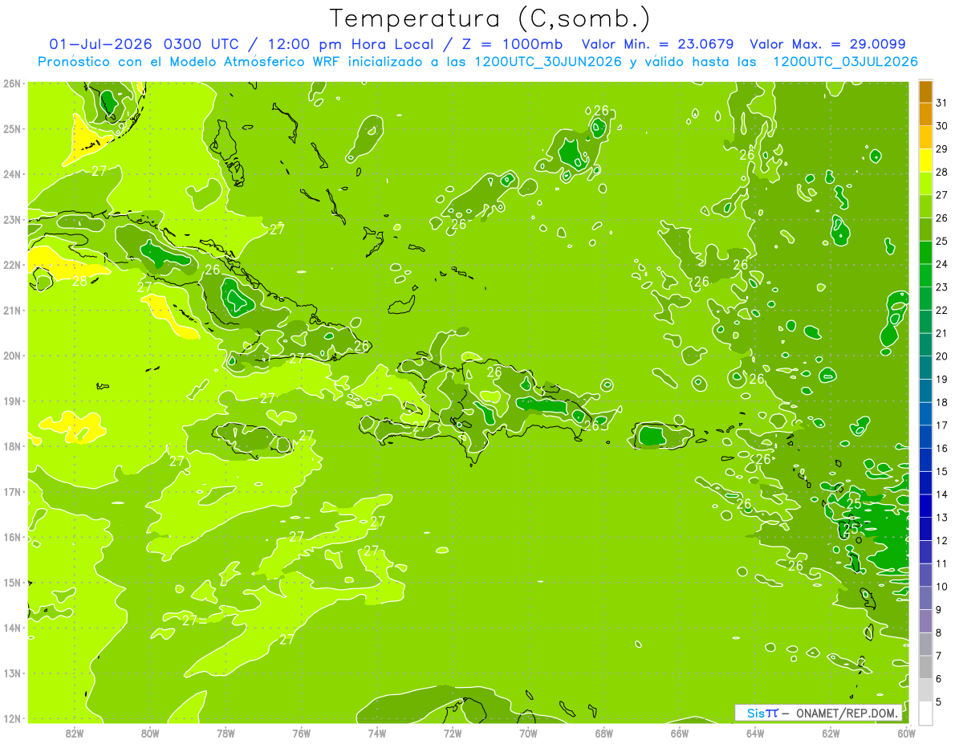Click the orange-yellow colorbar swatch between 29 and 30
This screenshot has width=963, height=744.
point(925,137)
